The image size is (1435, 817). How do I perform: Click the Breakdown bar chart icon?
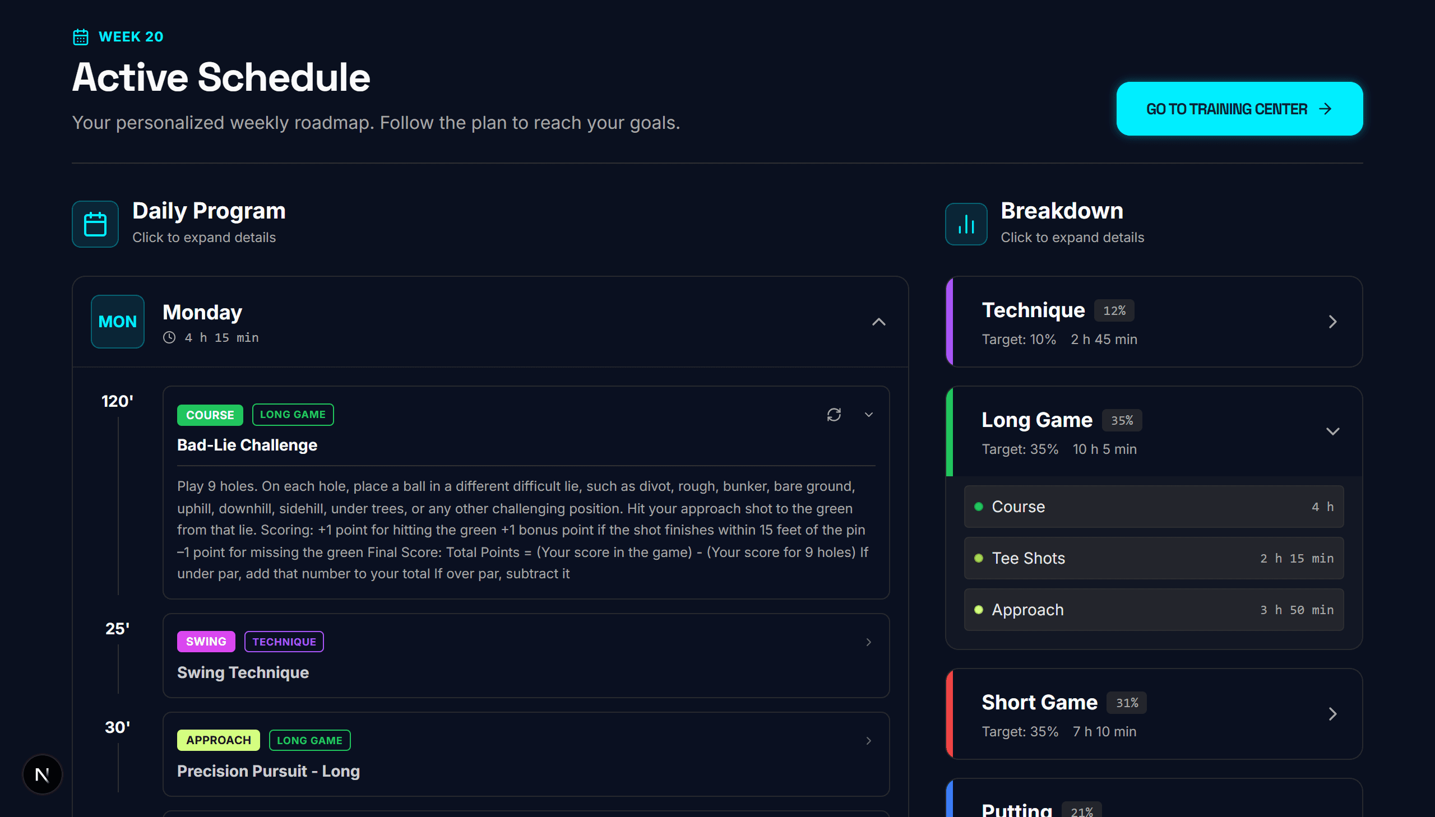coord(966,224)
